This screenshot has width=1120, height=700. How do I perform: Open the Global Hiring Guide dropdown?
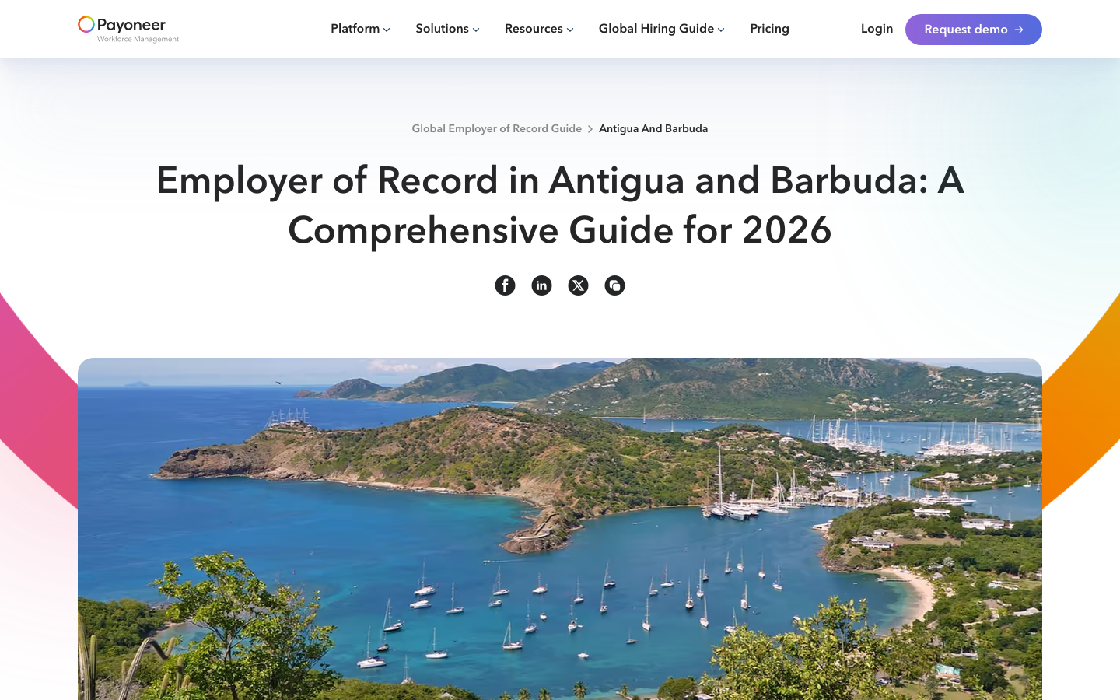tap(661, 29)
